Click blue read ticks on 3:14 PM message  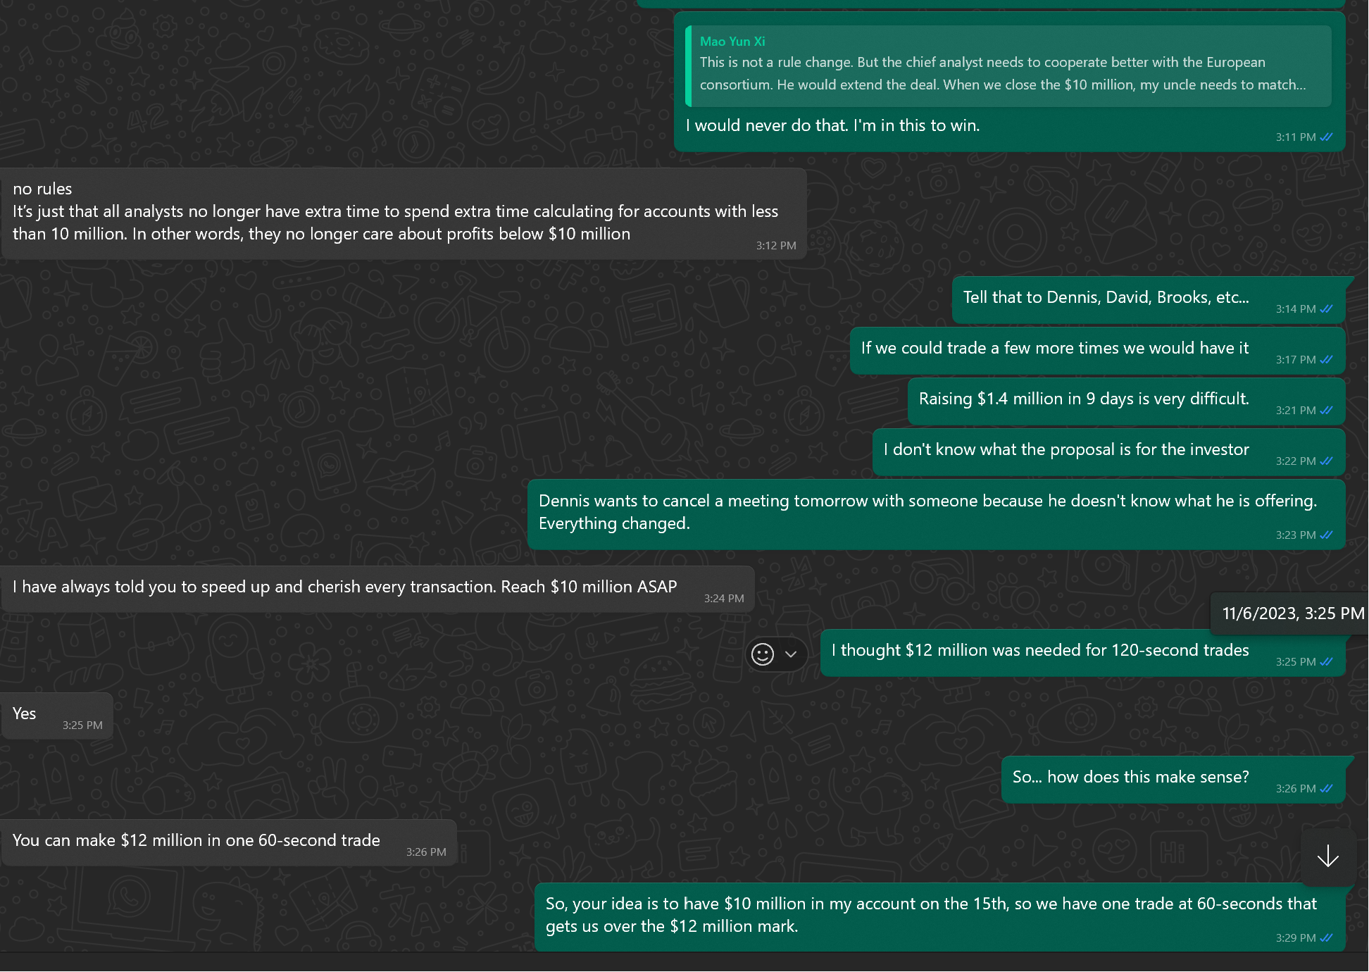tap(1326, 309)
